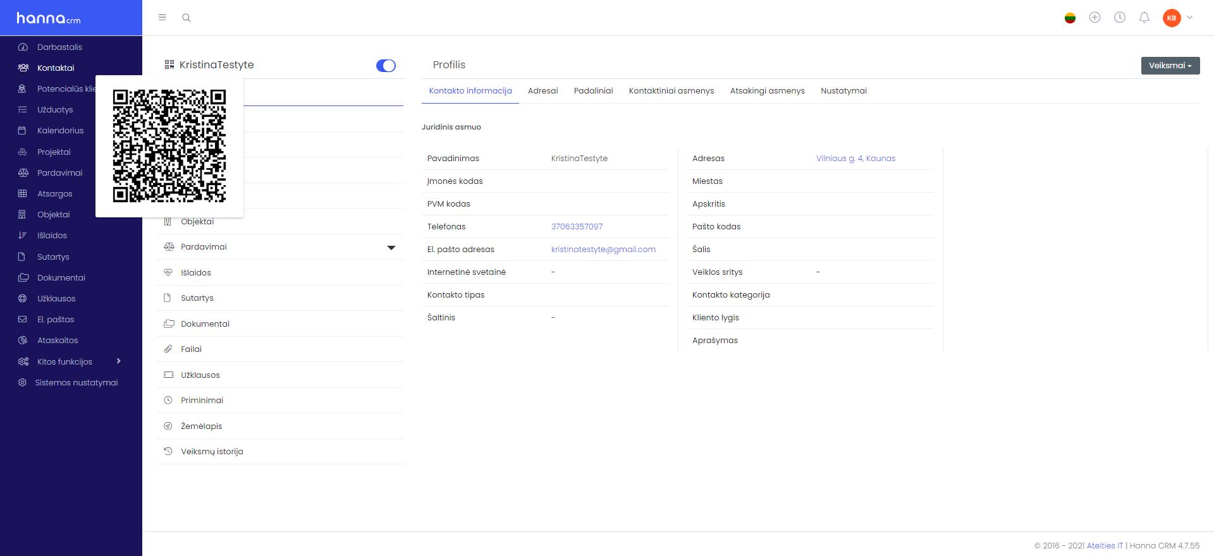
Task: Click the Dokumentai sidebar icon
Action: [x=23, y=277]
